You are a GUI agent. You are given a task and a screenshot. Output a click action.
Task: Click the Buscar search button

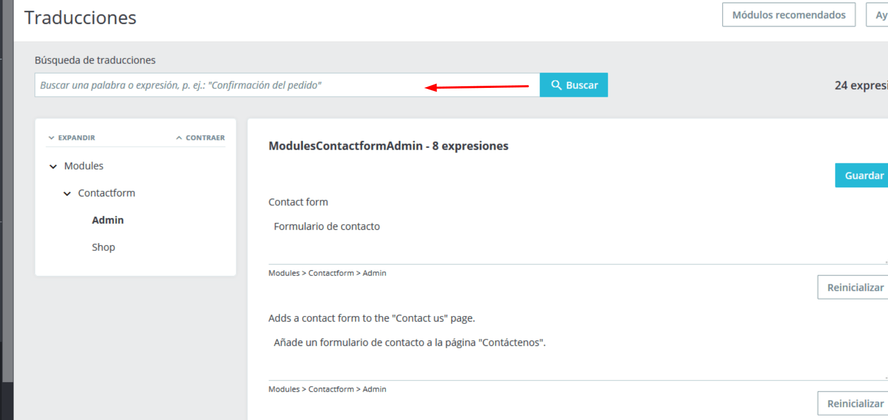point(574,85)
